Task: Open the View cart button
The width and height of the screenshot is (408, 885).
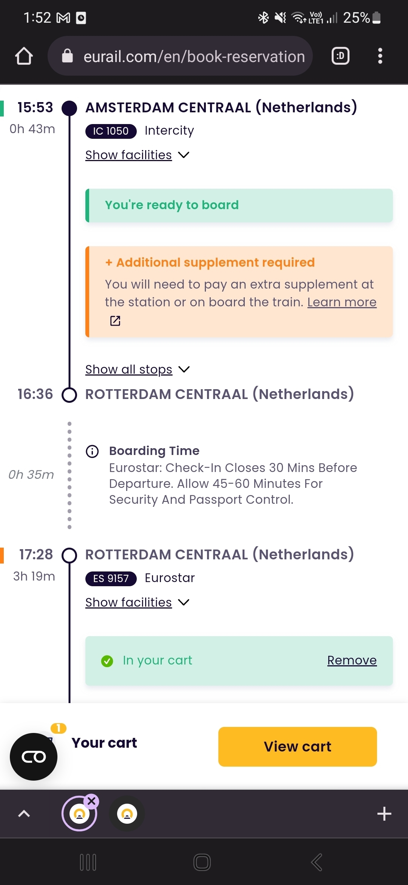Action: click(x=298, y=747)
